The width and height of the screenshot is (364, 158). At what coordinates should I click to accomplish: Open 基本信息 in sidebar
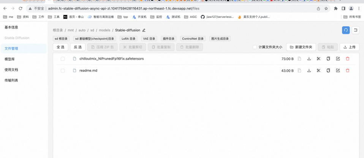(11, 27)
